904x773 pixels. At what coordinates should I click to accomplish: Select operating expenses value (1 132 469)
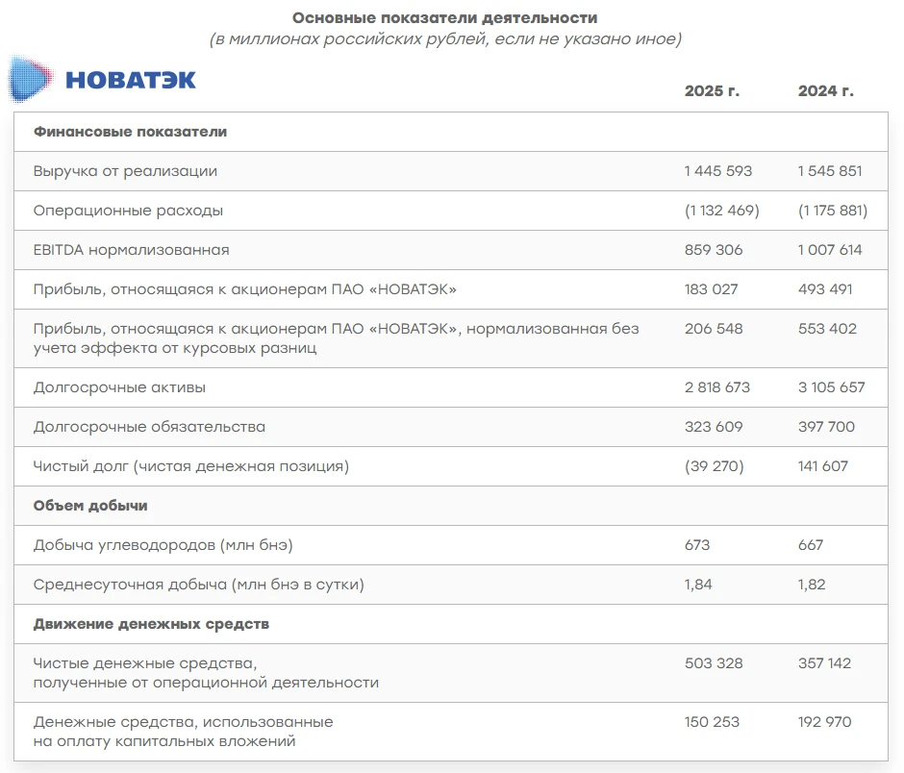(x=722, y=211)
